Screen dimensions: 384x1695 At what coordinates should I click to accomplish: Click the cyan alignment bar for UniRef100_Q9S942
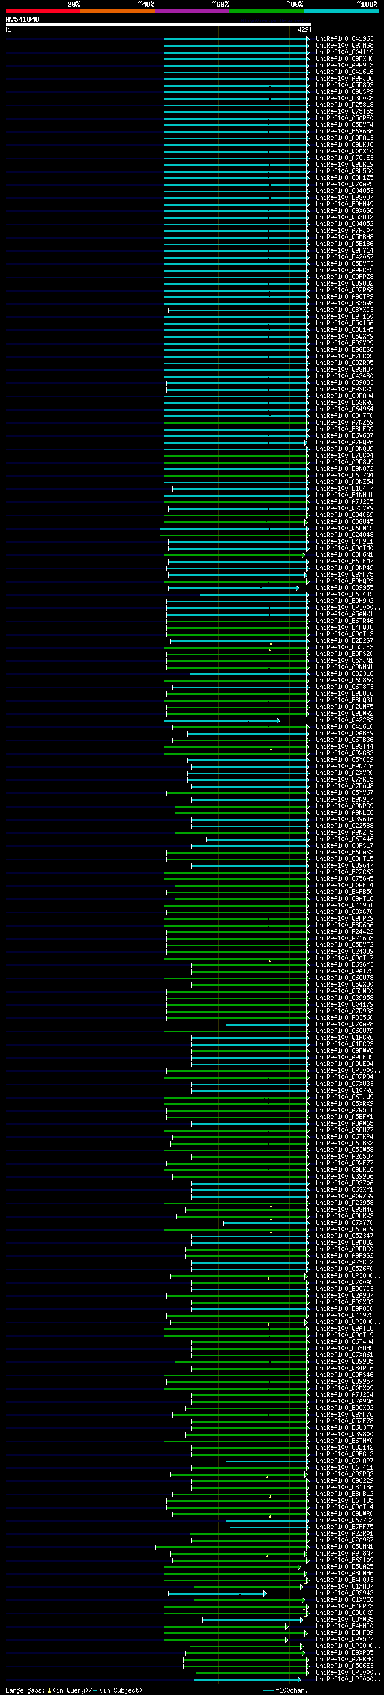tap(217, 1593)
